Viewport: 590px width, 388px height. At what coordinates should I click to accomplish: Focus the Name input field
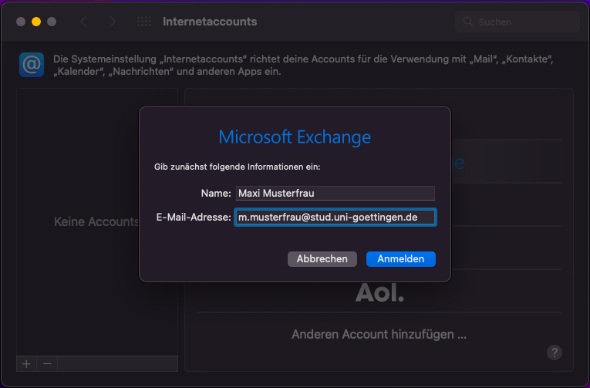335,193
